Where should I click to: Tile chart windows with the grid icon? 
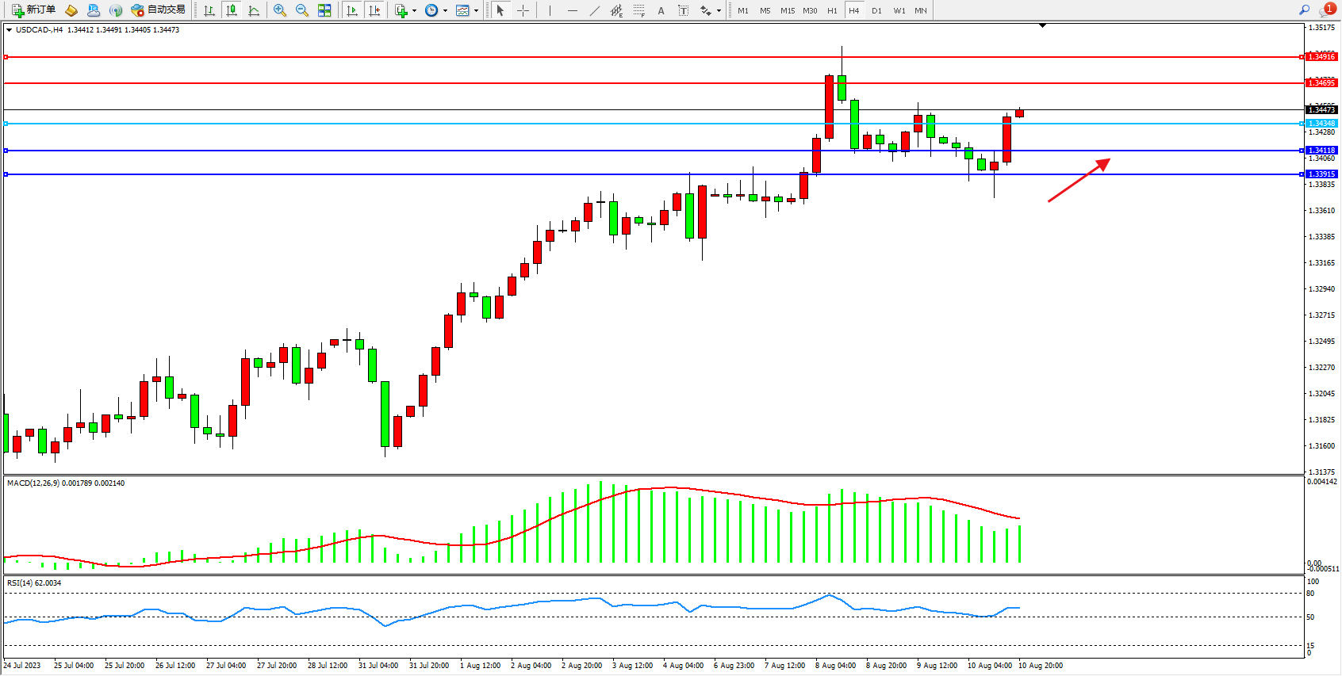tap(324, 10)
